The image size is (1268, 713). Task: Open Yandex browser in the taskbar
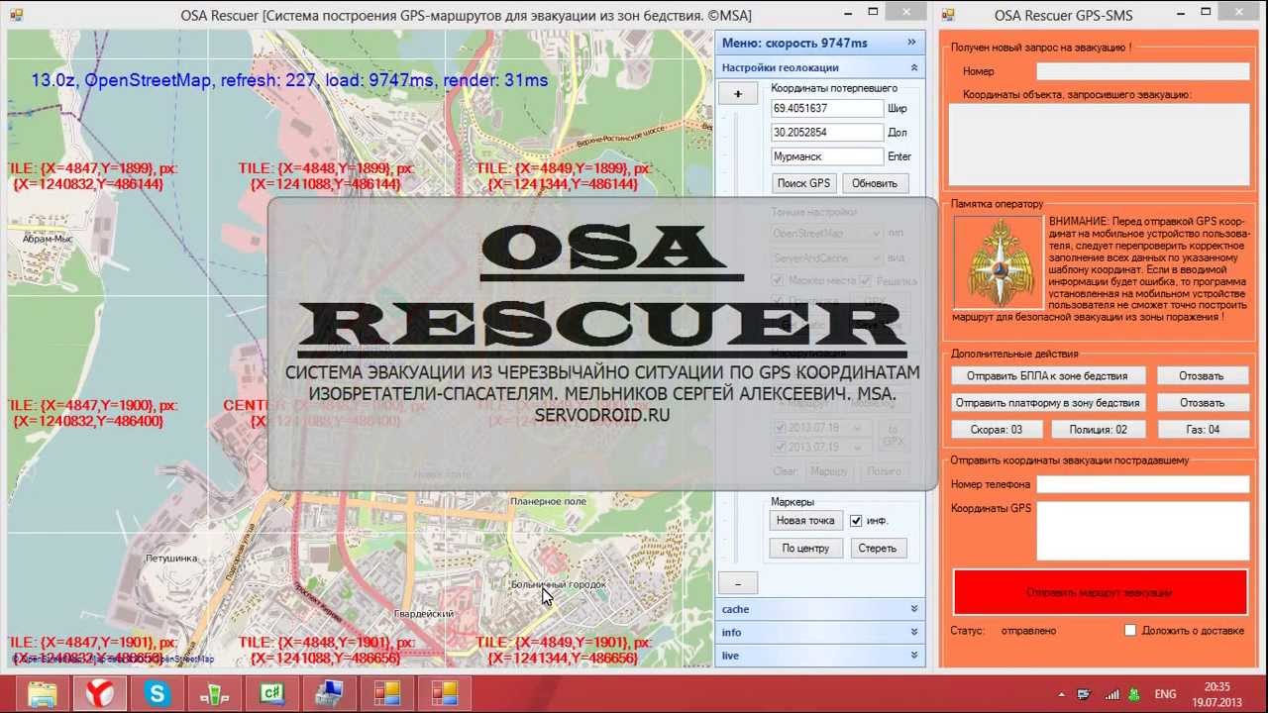(99, 693)
